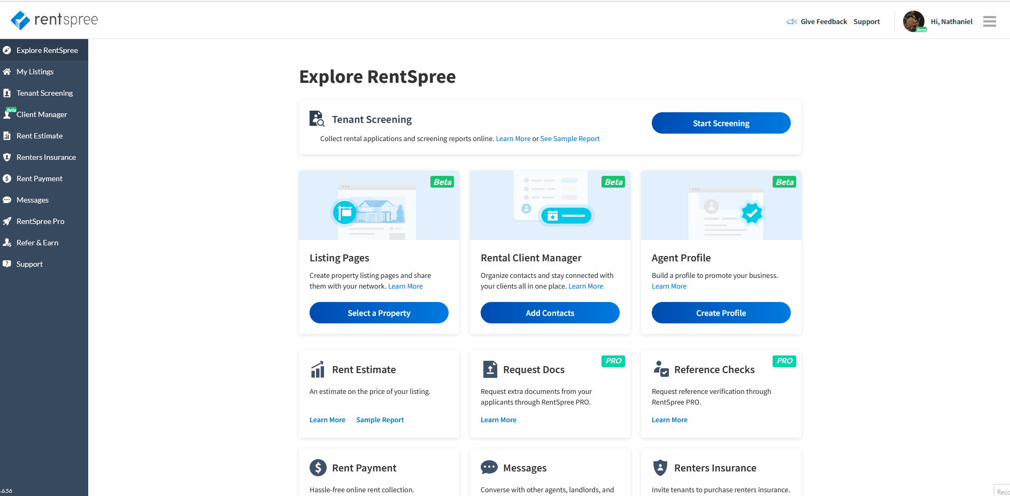Open the hamburger menu

(x=990, y=21)
